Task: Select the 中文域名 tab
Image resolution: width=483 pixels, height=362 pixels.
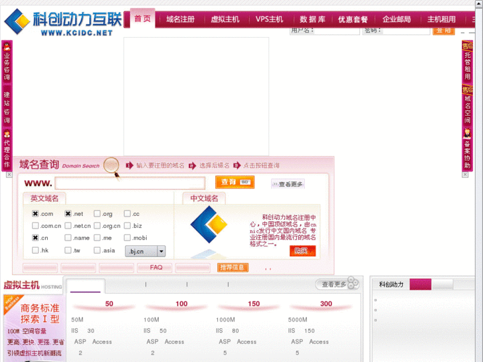Action: point(204,199)
